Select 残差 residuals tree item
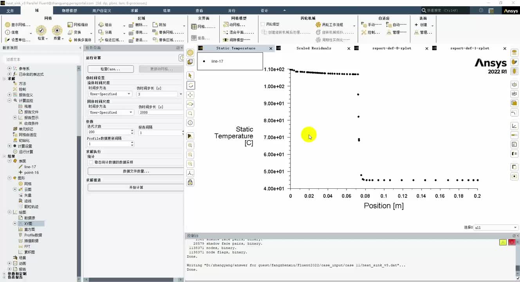 [x=28, y=106]
